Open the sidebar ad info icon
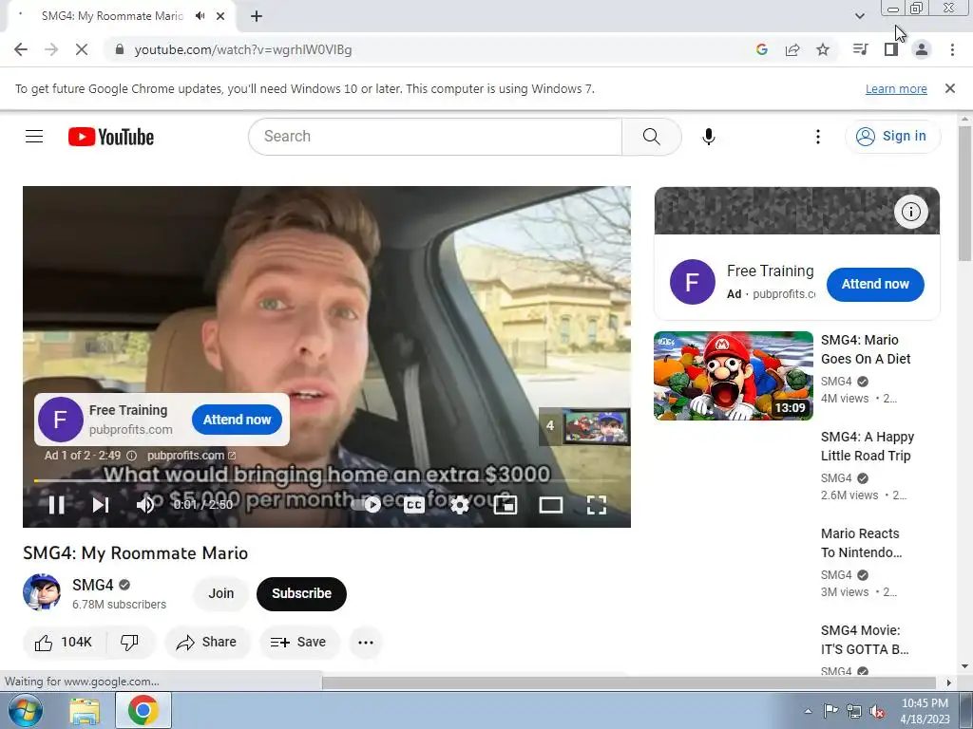 tap(911, 212)
